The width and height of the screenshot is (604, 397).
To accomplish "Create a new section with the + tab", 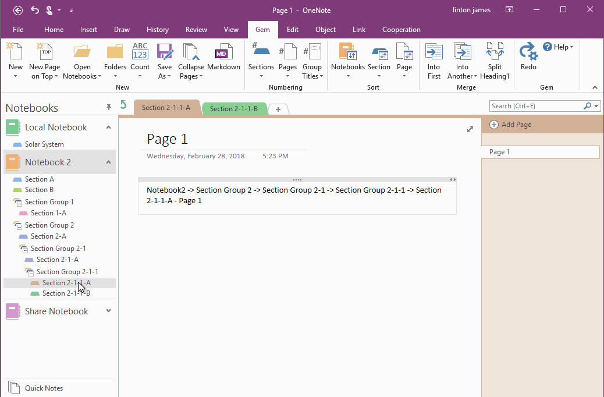I will point(278,109).
